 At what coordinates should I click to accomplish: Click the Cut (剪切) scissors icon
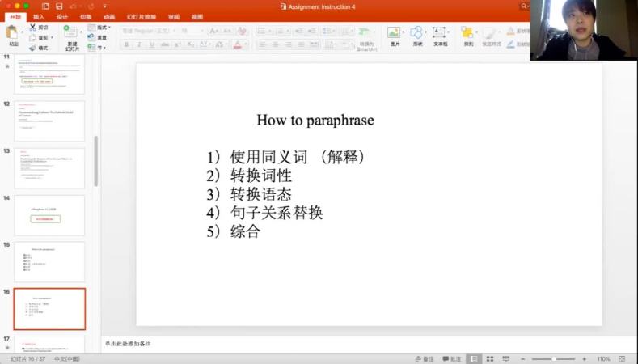pyautogui.click(x=32, y=28)
